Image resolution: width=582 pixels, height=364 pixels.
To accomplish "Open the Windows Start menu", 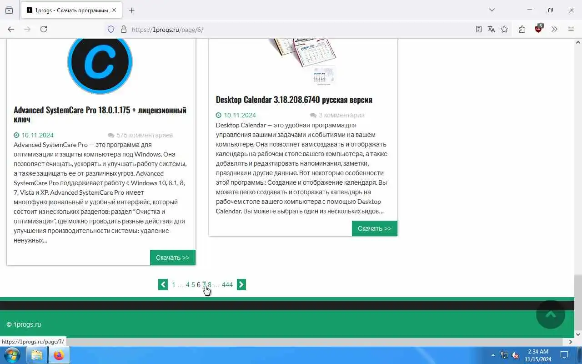I will coord(12,355).
